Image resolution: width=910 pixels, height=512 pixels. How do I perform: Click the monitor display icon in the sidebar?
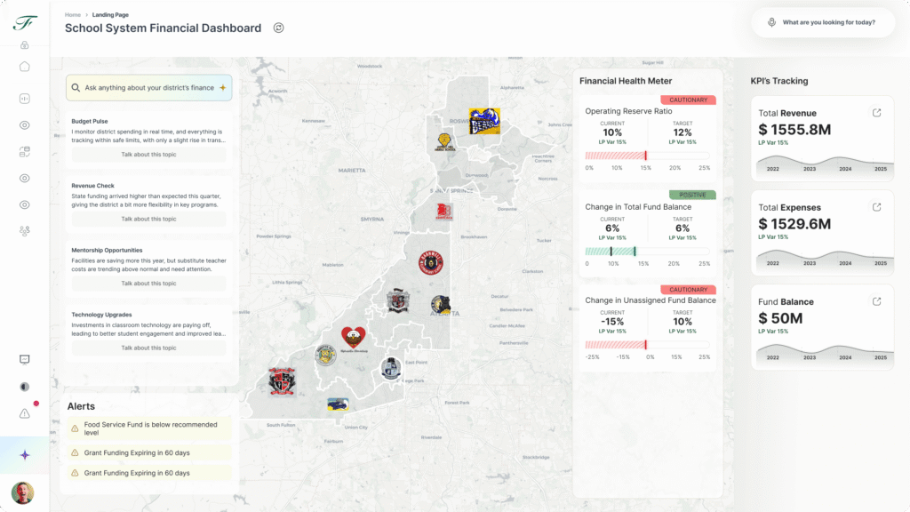point(25,360)
